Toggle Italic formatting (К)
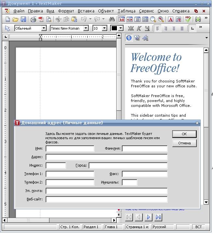The width and height of the screenshot is (213, 234). (139, 28)
